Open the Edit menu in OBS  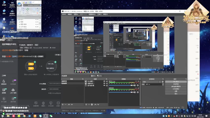coord(70,14)
